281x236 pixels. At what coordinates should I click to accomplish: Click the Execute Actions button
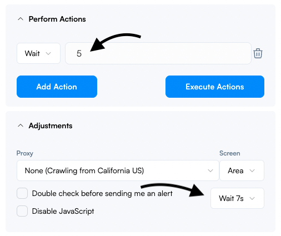click(215, 87)
